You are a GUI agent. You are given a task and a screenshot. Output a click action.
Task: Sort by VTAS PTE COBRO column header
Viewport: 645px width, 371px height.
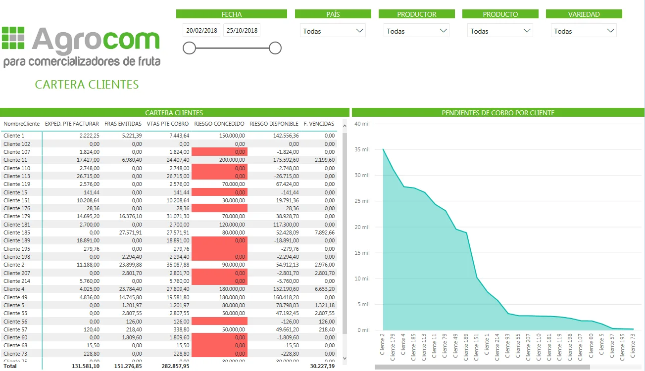[168, 124]
